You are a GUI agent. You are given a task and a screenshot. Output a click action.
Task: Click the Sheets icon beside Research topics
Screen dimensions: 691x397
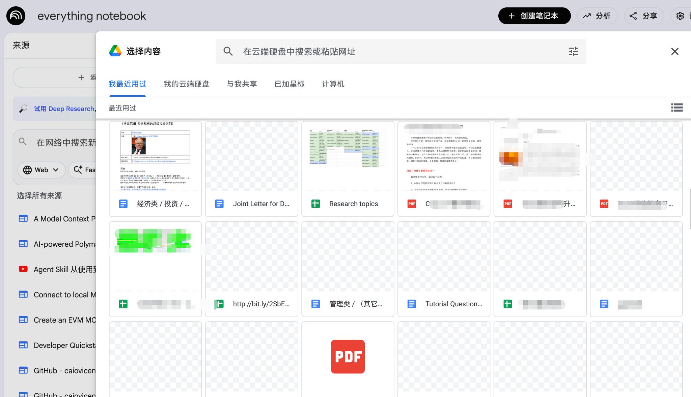coord(315,204)
